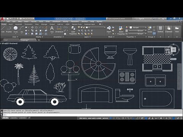The height and width of the screenshot is (137, 183).
Task: Open the bottom ByLayer dropdown in Properties
Action: coord(138,33)
